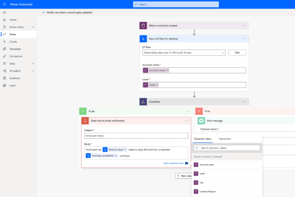Click Search dynamic values box
This screenshot has width=295, height=197.
click(x=227, y=148)
